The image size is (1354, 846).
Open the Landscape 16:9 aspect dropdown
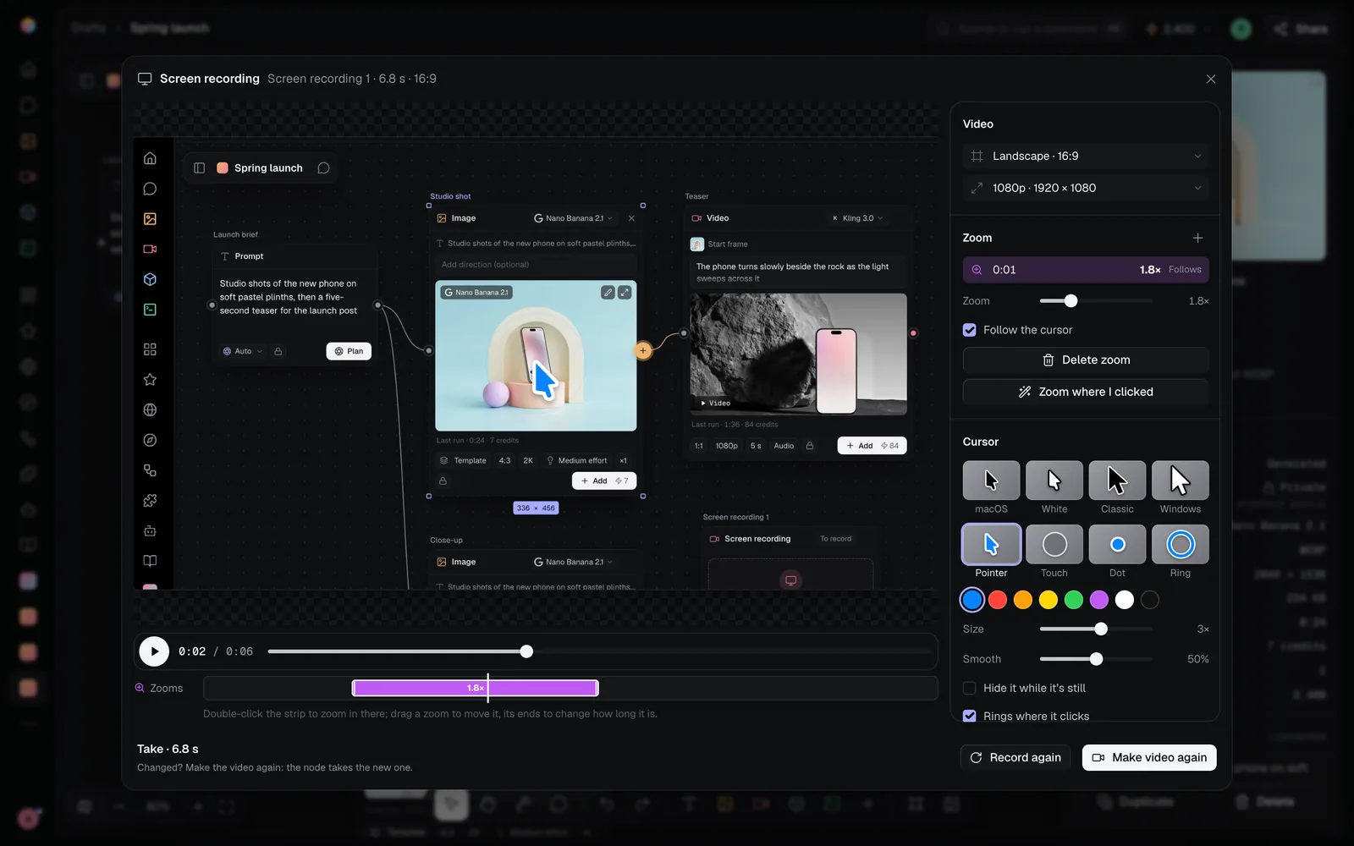(1086, 156)
